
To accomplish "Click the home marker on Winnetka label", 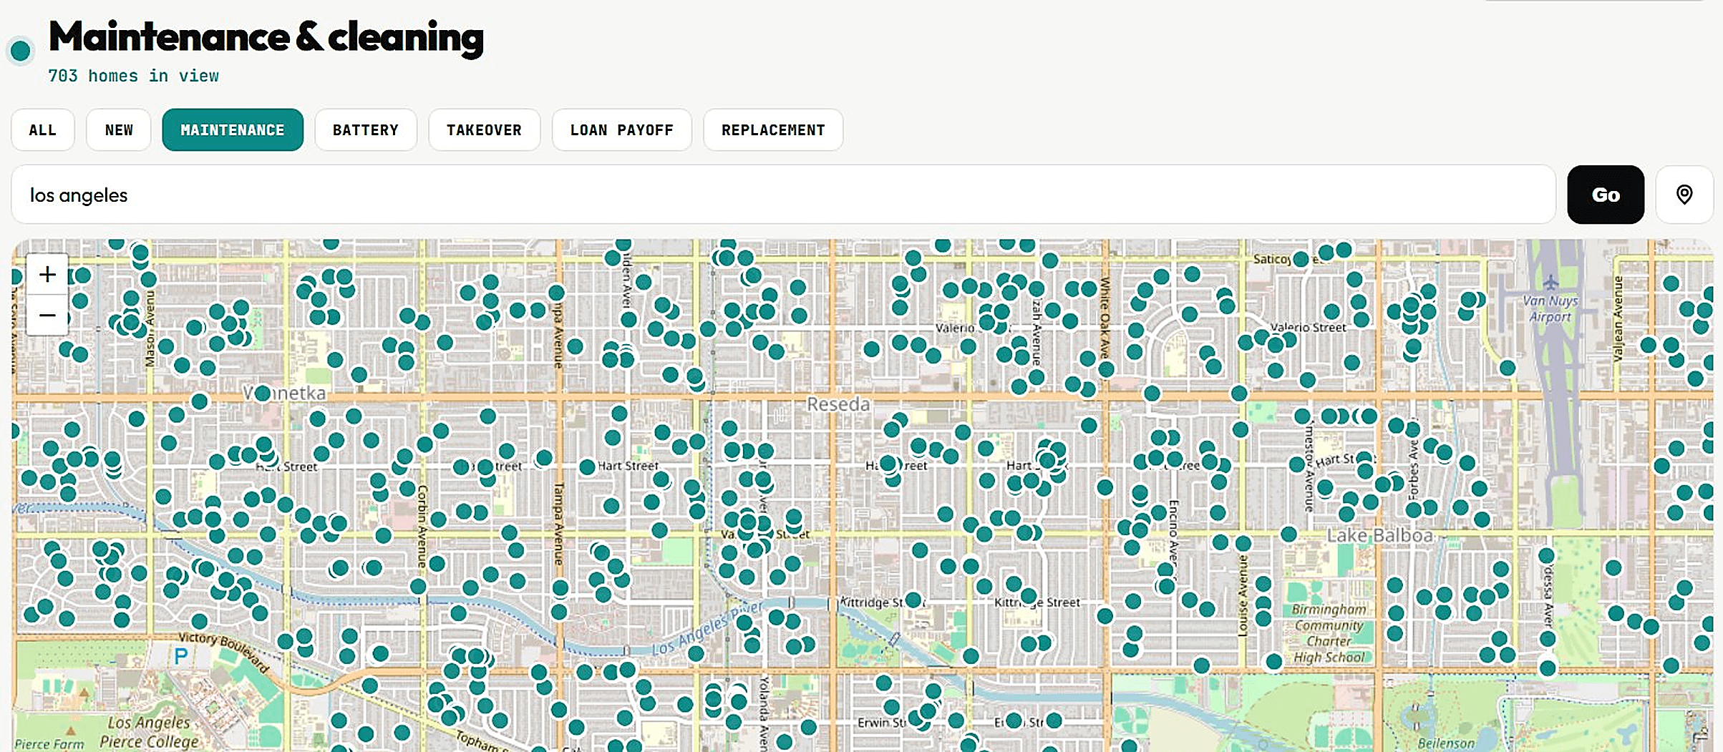I will pyautogui.click(x=263, y=393).
